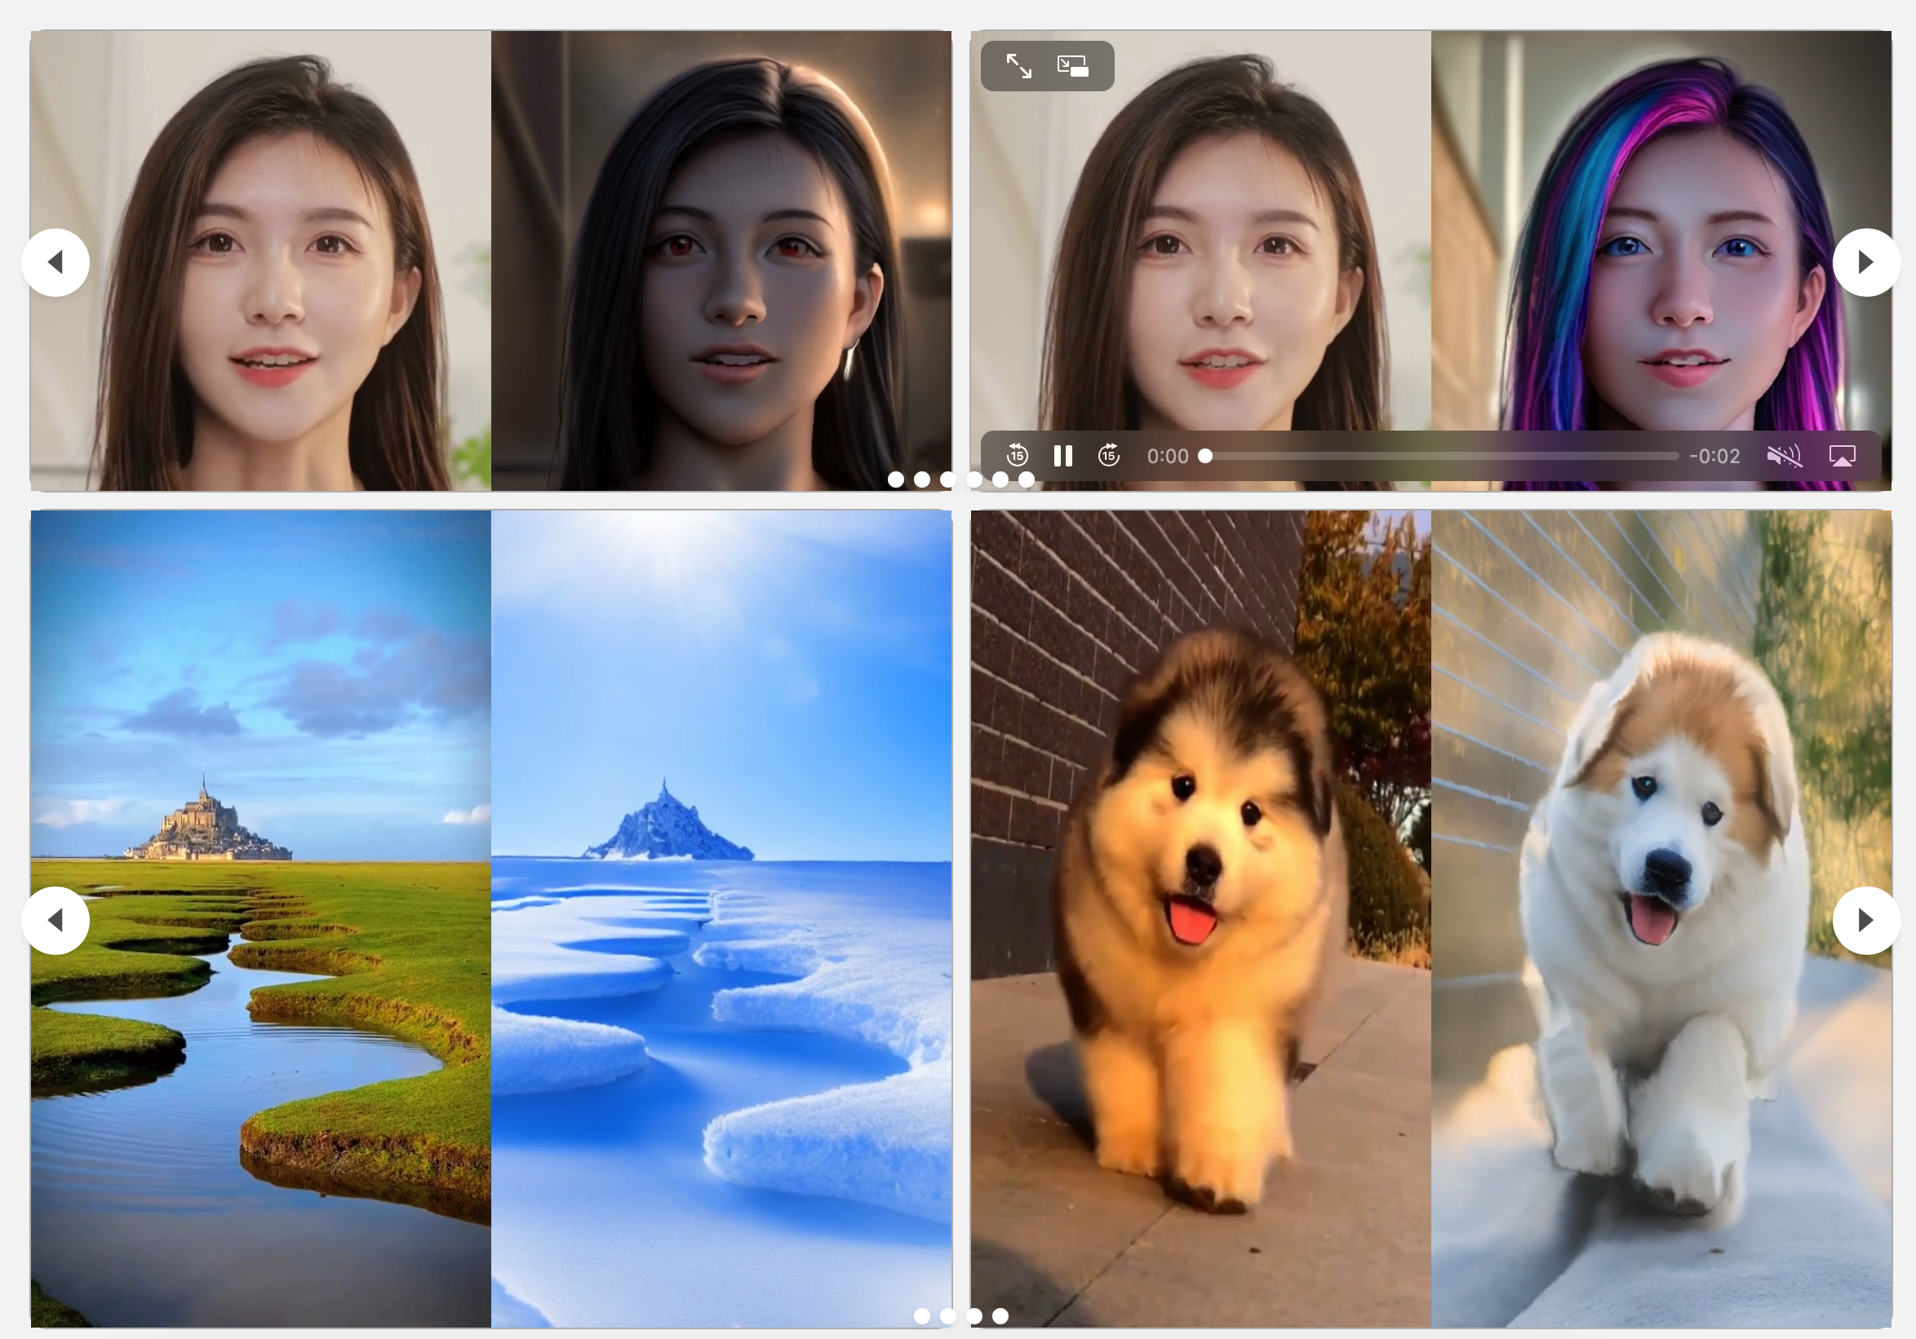Open the fluffy tan puppy video
The image size is (1916, 1339).
[1201, 919]
